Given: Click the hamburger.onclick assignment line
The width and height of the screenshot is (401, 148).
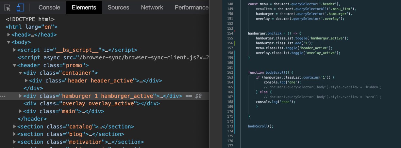Looking at the screenshot, I should pyautogui.click(x=274, y=33).
